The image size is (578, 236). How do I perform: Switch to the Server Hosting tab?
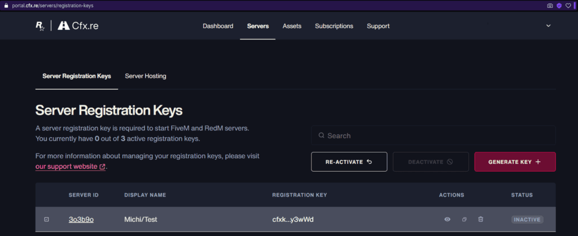[146, 76]
